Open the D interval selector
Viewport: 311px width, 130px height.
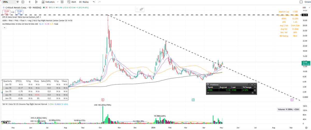30,2
